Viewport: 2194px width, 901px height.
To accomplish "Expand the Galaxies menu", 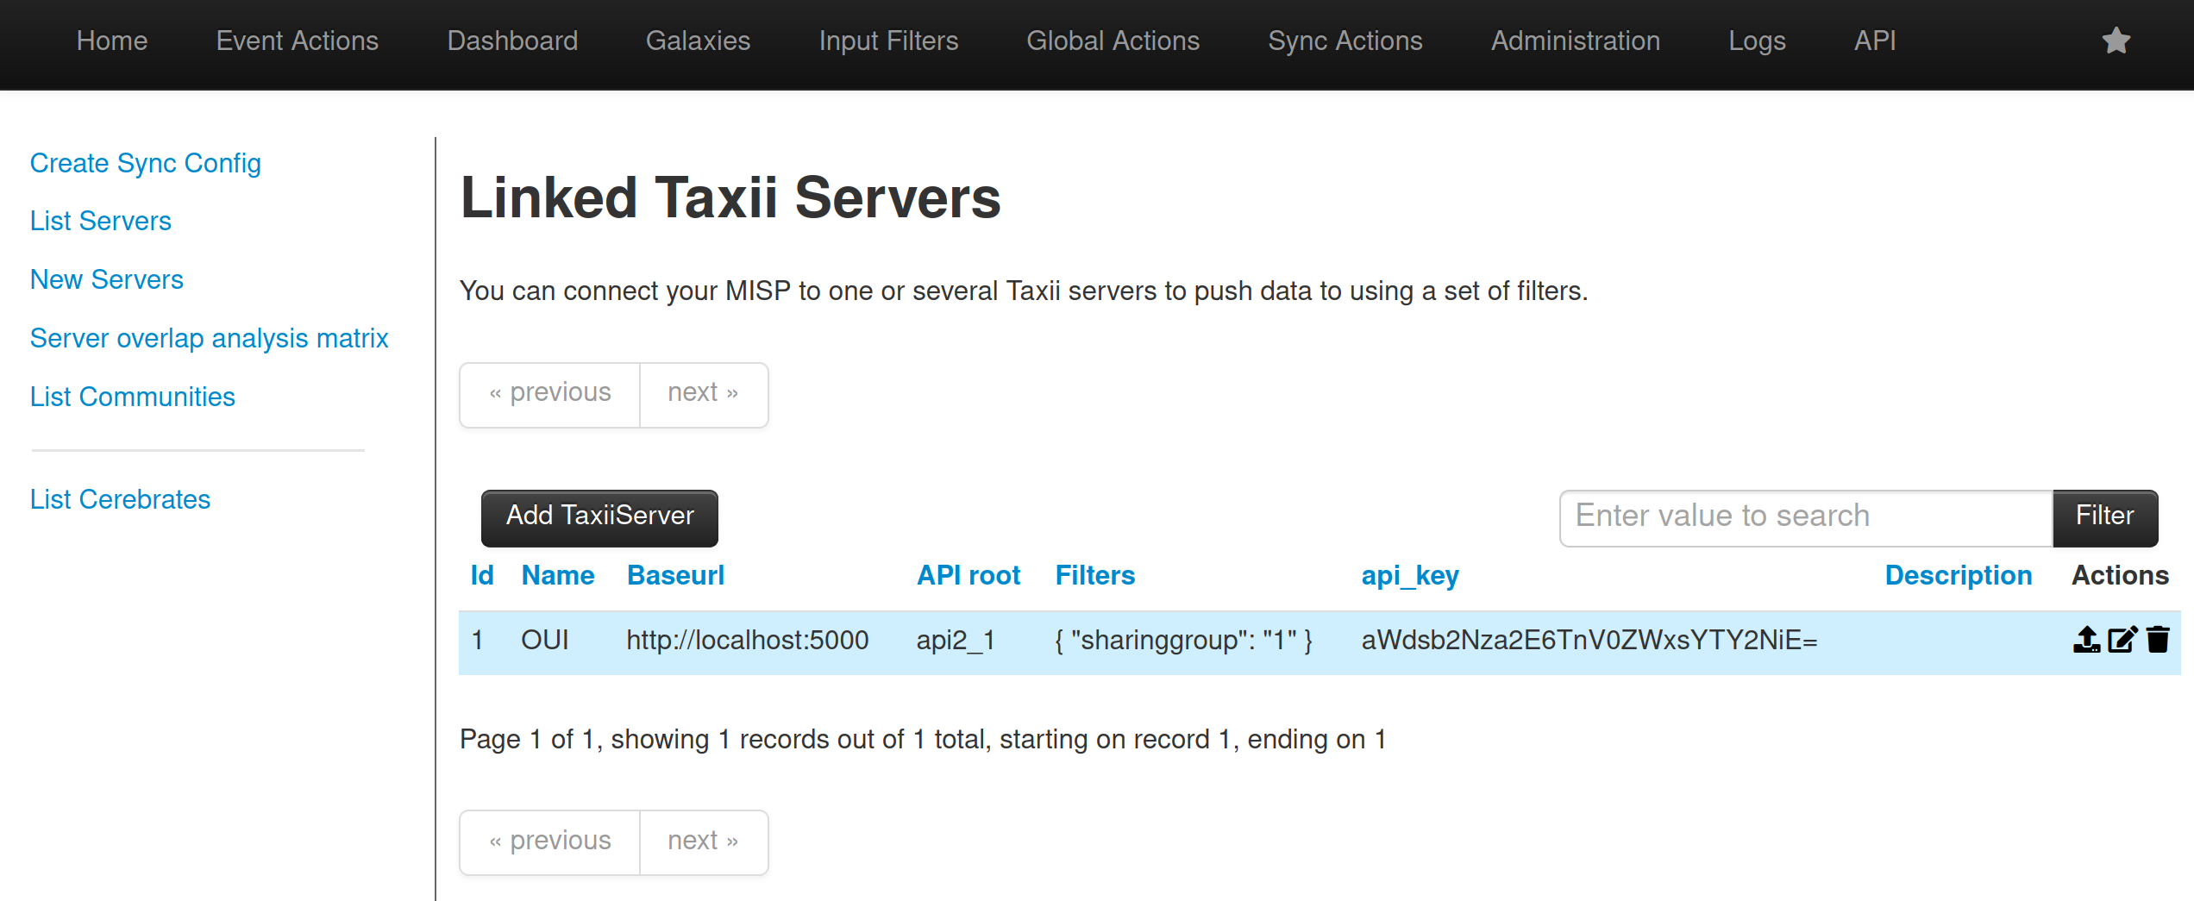I will [x=698, y=41].
